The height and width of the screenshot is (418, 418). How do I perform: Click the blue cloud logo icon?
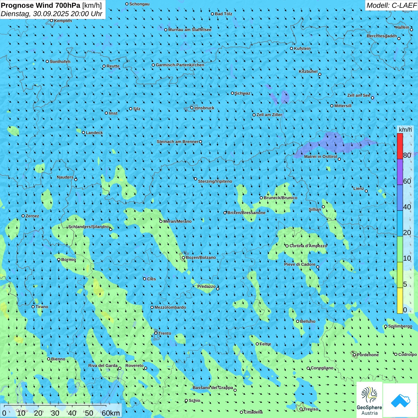coord(400,401)
